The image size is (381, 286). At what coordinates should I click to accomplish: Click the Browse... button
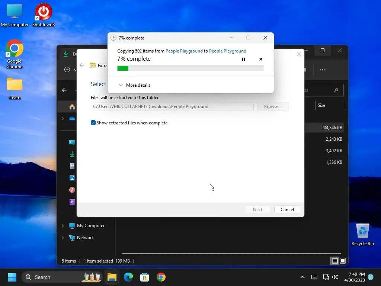273,107
